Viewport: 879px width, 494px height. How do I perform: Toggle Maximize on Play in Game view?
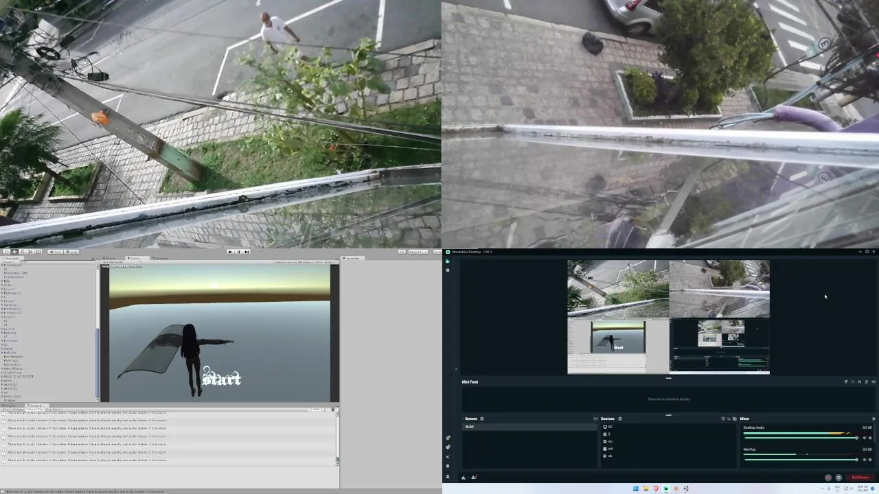pos(286,262)
